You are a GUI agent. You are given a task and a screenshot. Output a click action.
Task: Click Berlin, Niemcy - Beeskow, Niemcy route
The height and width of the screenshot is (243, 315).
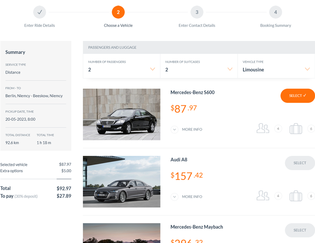pos(34,96)
